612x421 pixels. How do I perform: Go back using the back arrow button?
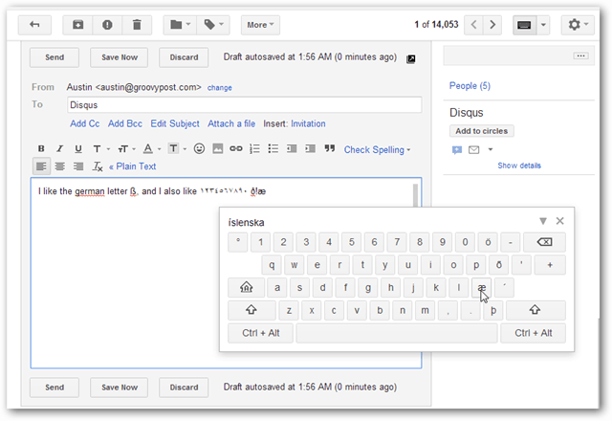coord(34,25)
